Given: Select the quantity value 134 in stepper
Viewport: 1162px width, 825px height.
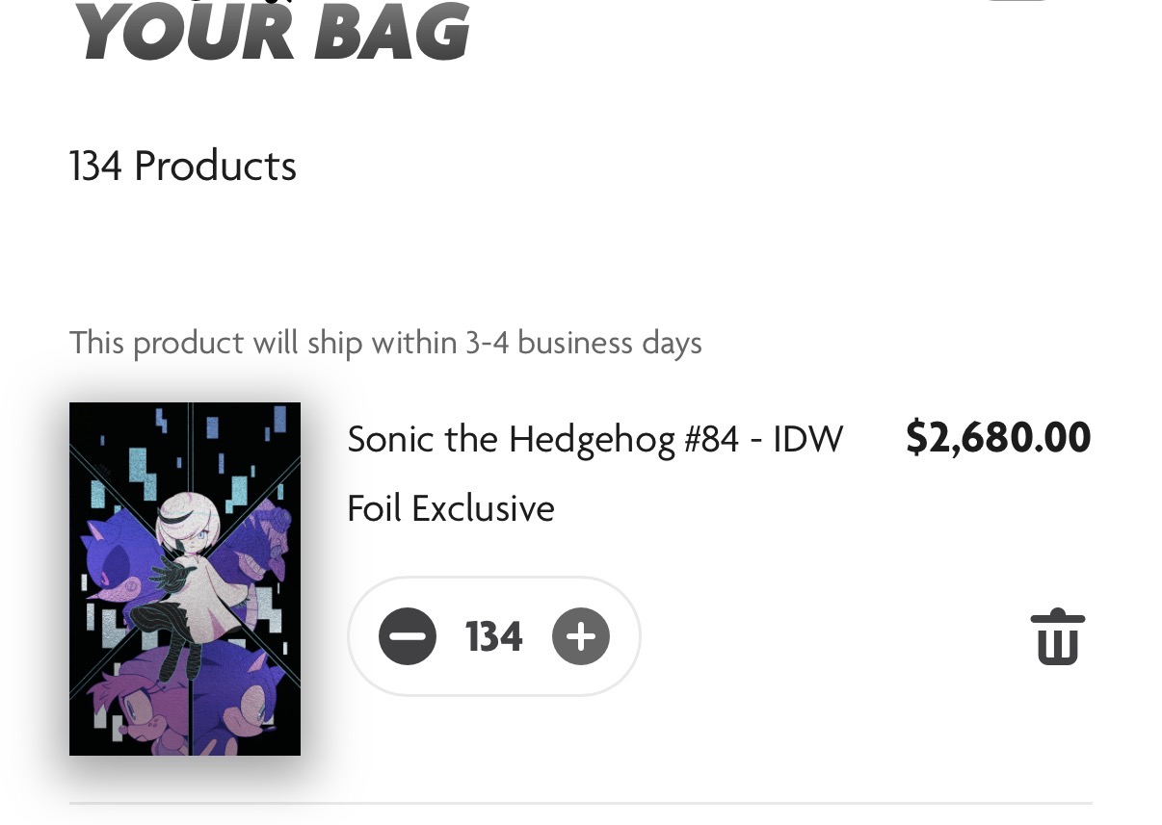Looking at the screenshot, I should 493,636.
